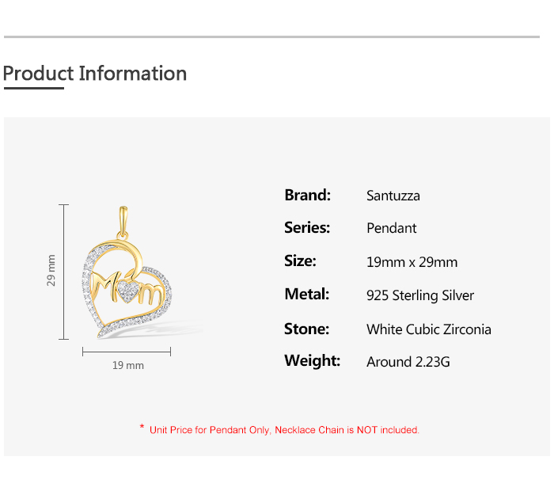Click the "925 Sterling Silver" text
The image size is (554, 487).
pyautogui.click(x=420, y=295)
